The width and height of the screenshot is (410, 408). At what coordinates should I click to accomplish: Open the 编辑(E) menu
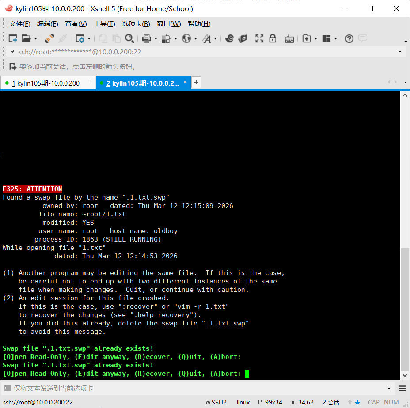pyautogui.click(x=48, y=24)
